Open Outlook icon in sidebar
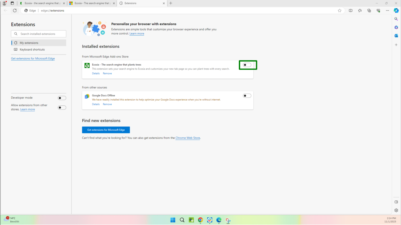 (396, 36)
